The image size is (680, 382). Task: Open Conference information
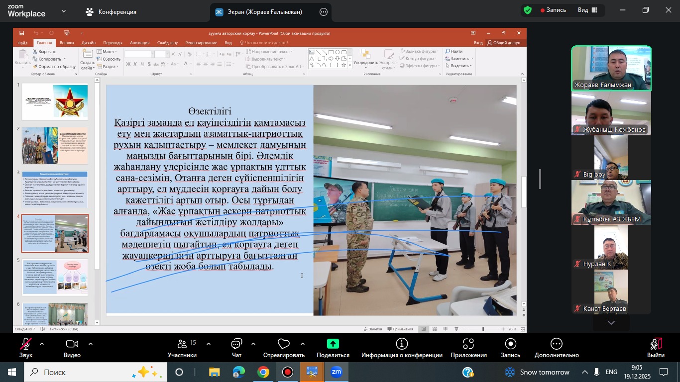402,344
